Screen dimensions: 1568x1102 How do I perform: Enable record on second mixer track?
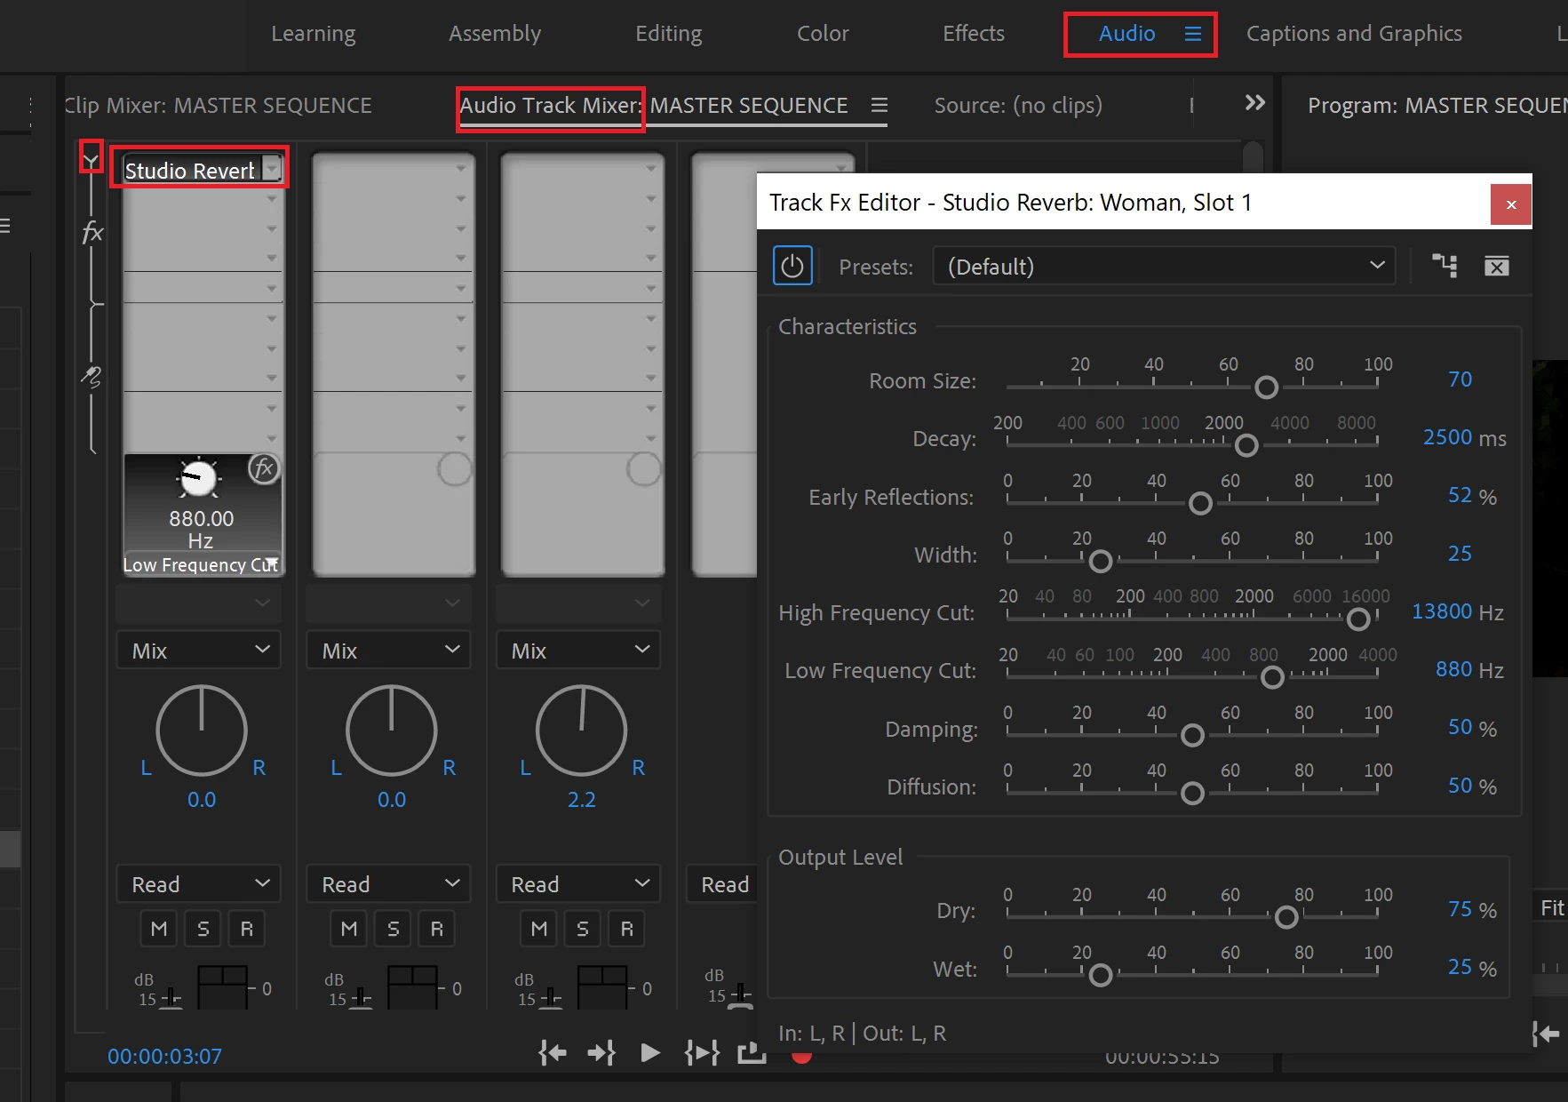(437, 929)
